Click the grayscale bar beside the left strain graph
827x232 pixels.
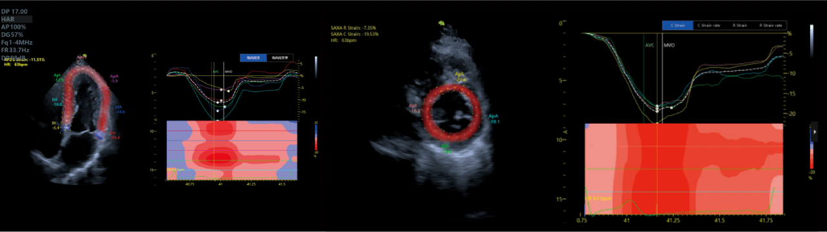point(316,66)
